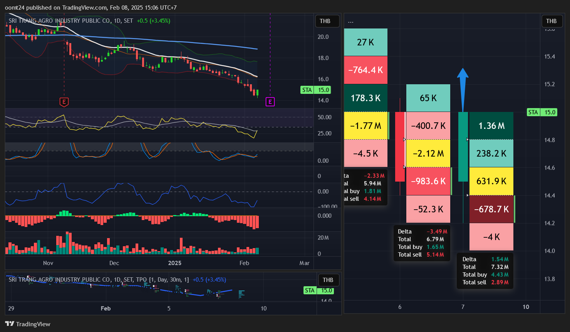Click the 15.4 level on footprint price axis
Screen dimensions: 570x332
550,57
